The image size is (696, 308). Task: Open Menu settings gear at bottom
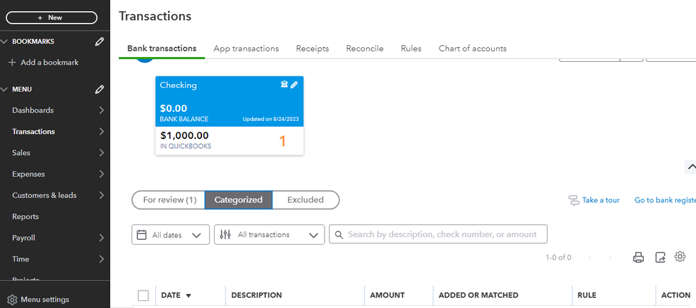point(12,300)
